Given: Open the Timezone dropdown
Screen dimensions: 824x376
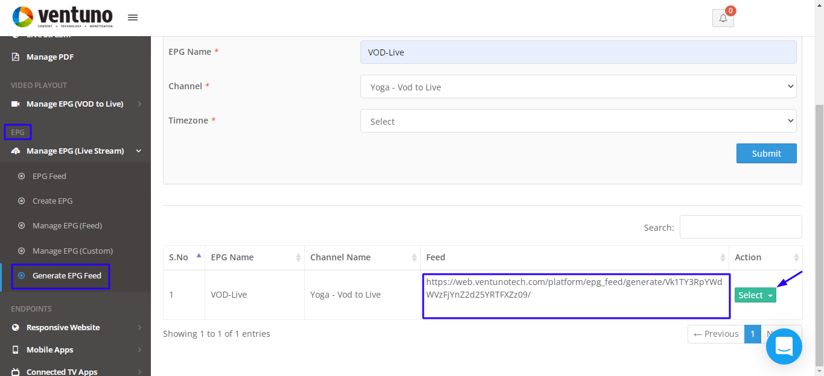Looking at the screenshot, I should click(578, 121).
